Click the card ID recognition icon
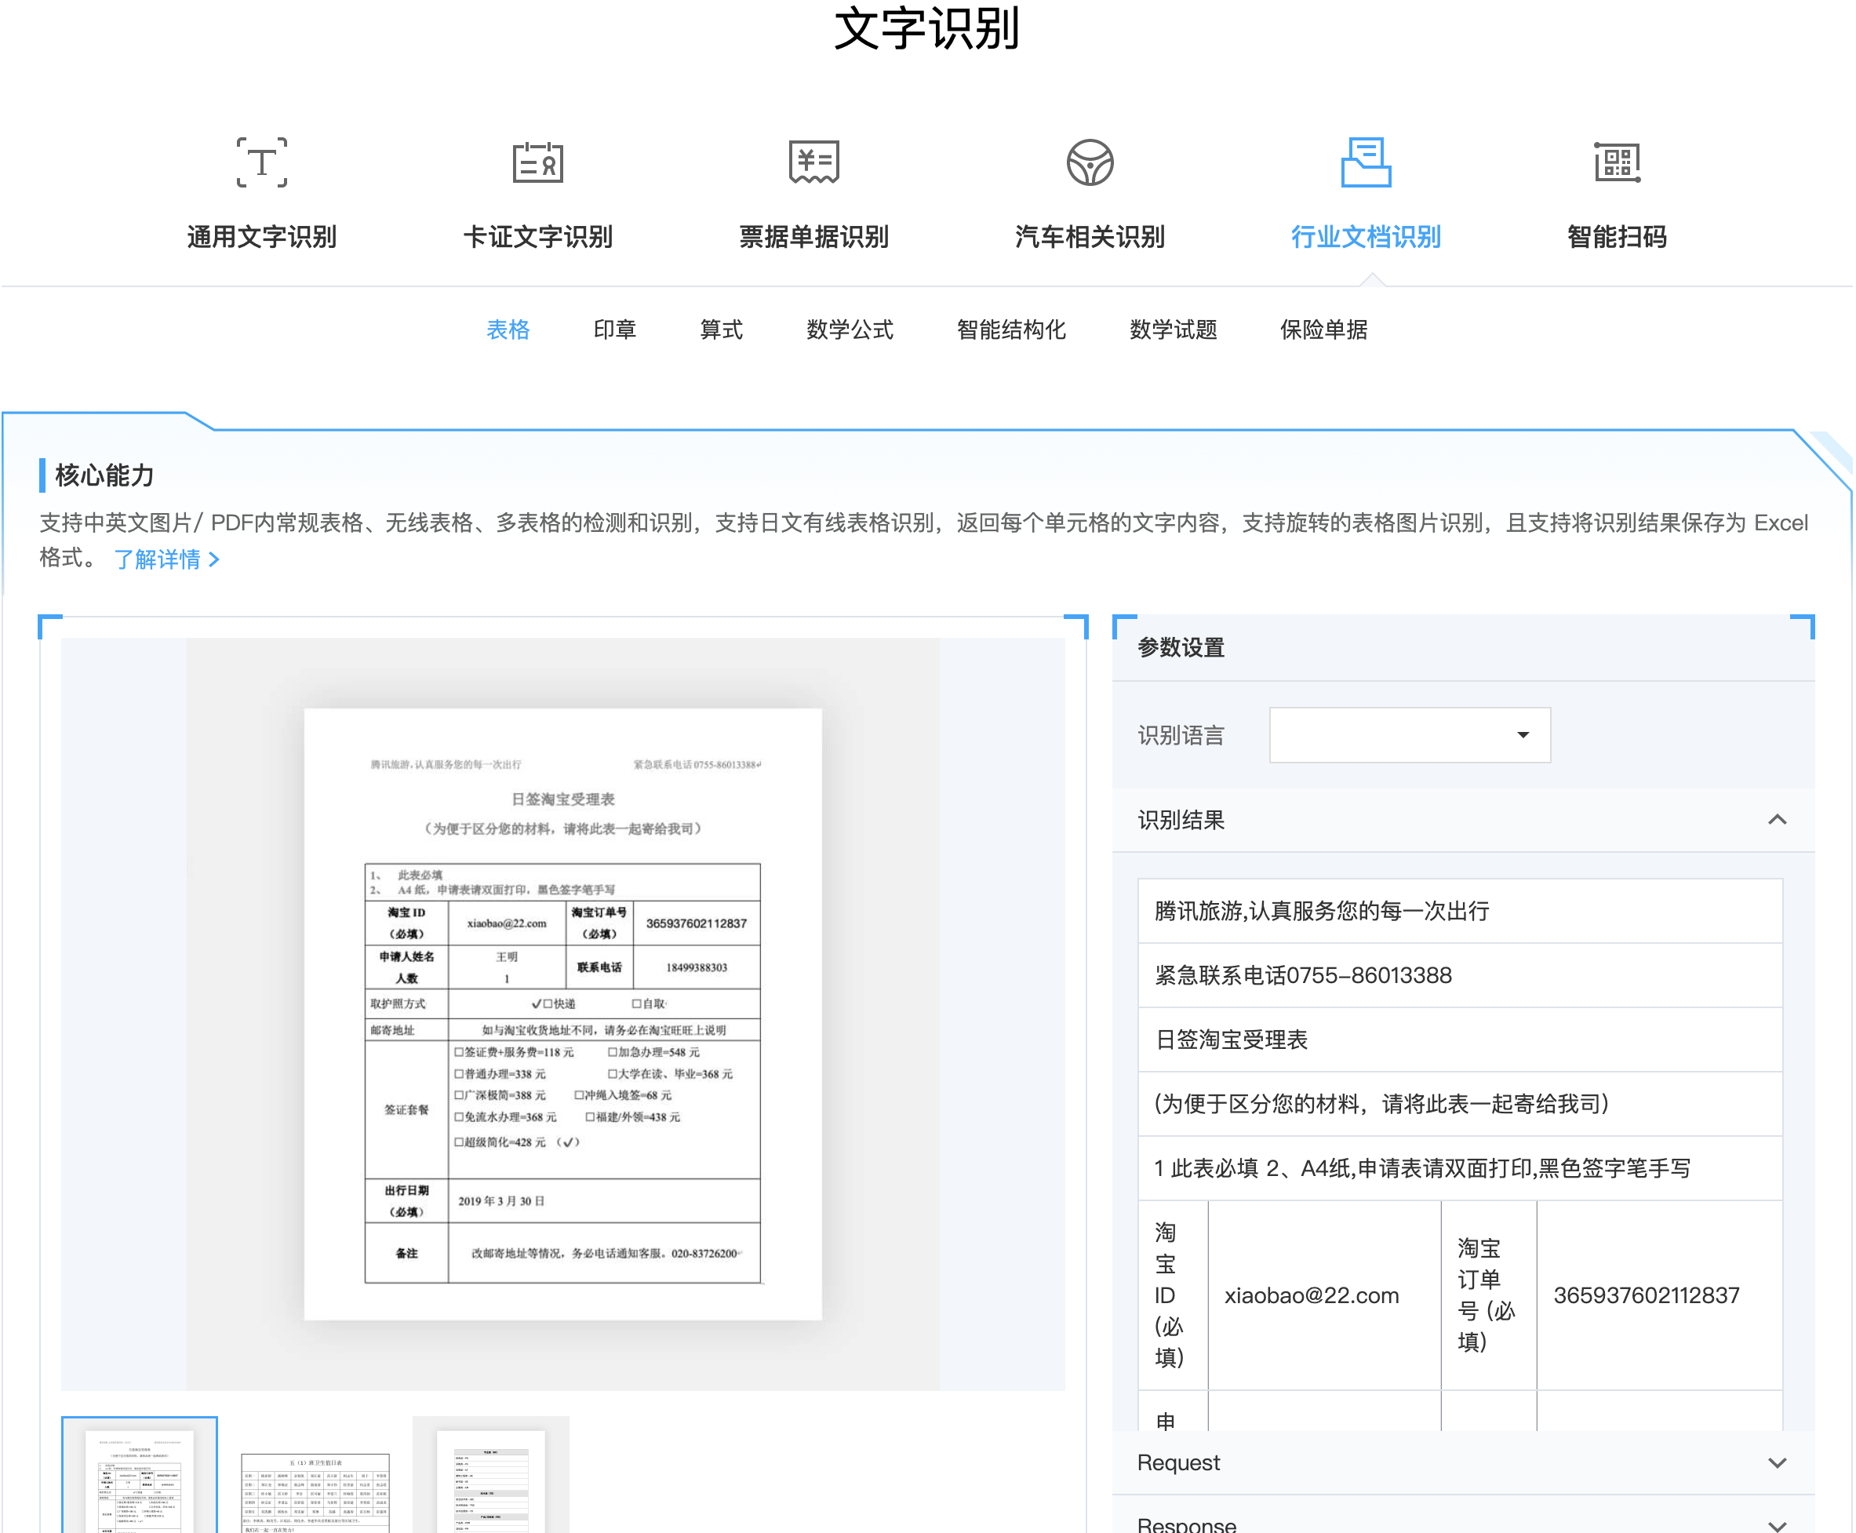 tap(537, 162)
